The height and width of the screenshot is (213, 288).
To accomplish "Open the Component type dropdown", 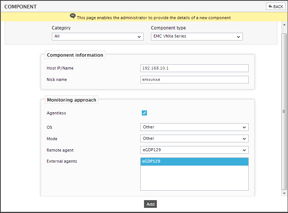I will coord(197,36).
